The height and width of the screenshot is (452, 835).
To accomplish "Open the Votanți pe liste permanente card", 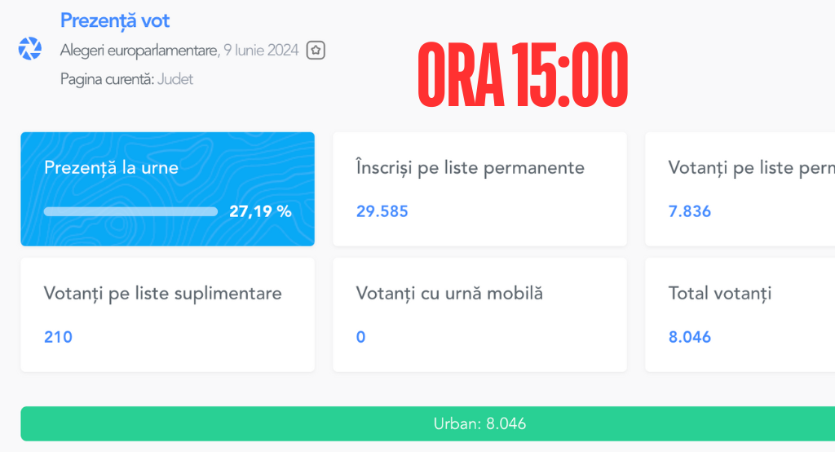I will 740,189.
